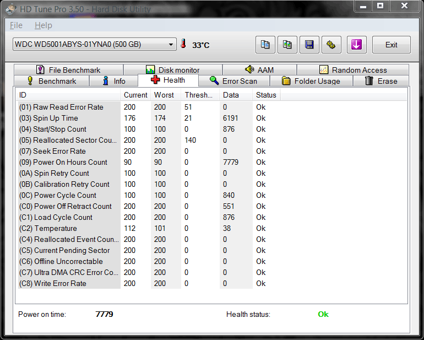The image size is (424, 340).
Task: Switch to the AAM tab
Action: click(x=259, y=70)
